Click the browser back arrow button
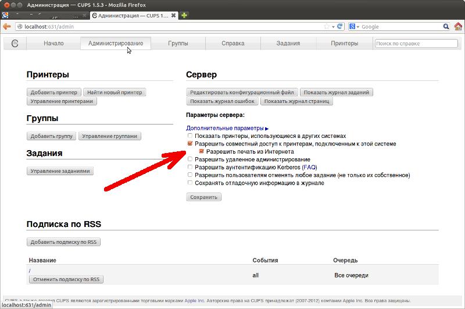This screenshot has height=309, width=465. (6, 26)
